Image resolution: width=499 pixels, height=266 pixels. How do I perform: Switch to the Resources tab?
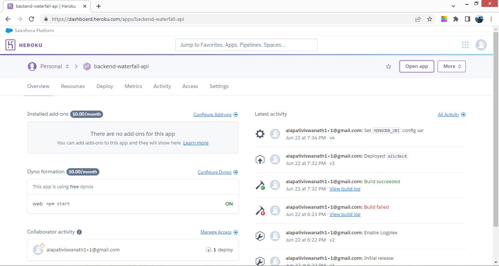(73, 86)
